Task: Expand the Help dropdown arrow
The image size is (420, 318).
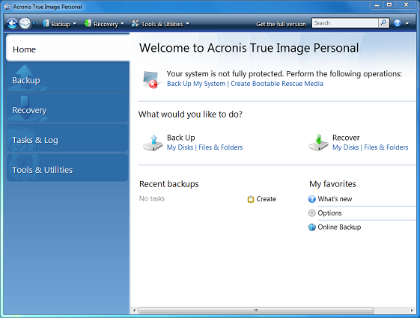Action: coord(407,24)
